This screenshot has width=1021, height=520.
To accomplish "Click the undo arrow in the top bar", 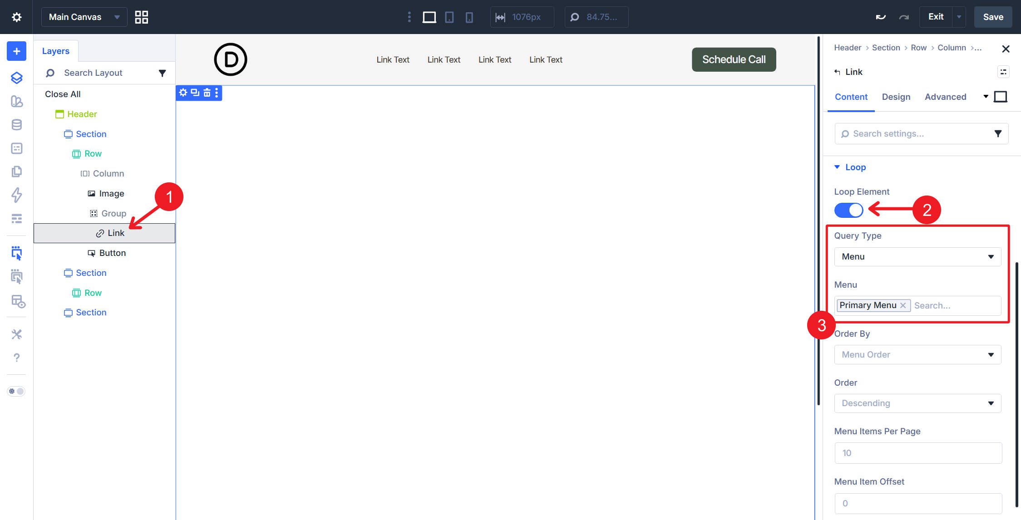I will (x=881, y=16).
